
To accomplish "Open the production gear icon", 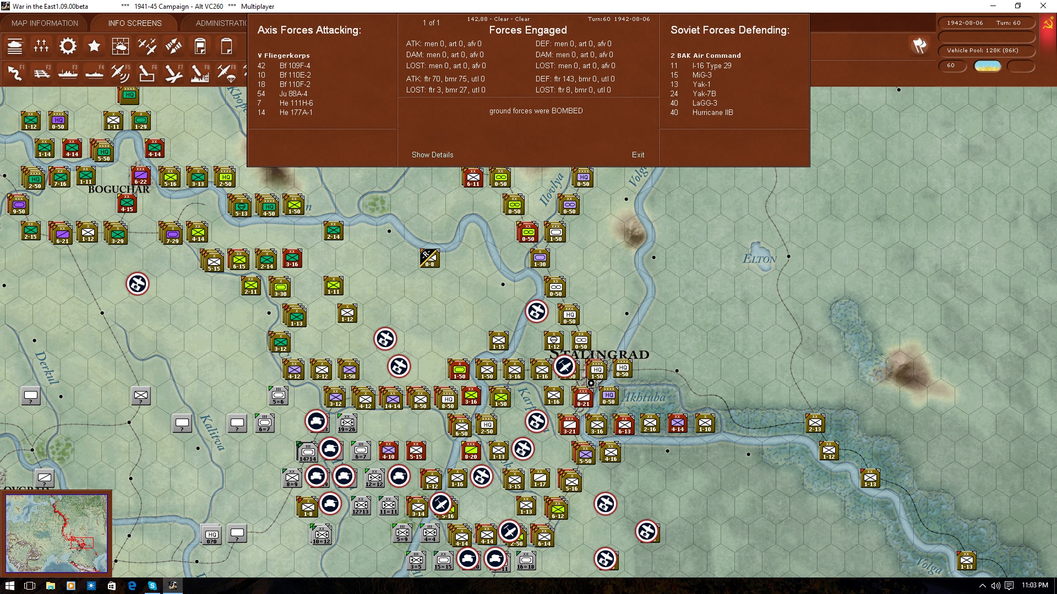I will click(x=68, y=46).
